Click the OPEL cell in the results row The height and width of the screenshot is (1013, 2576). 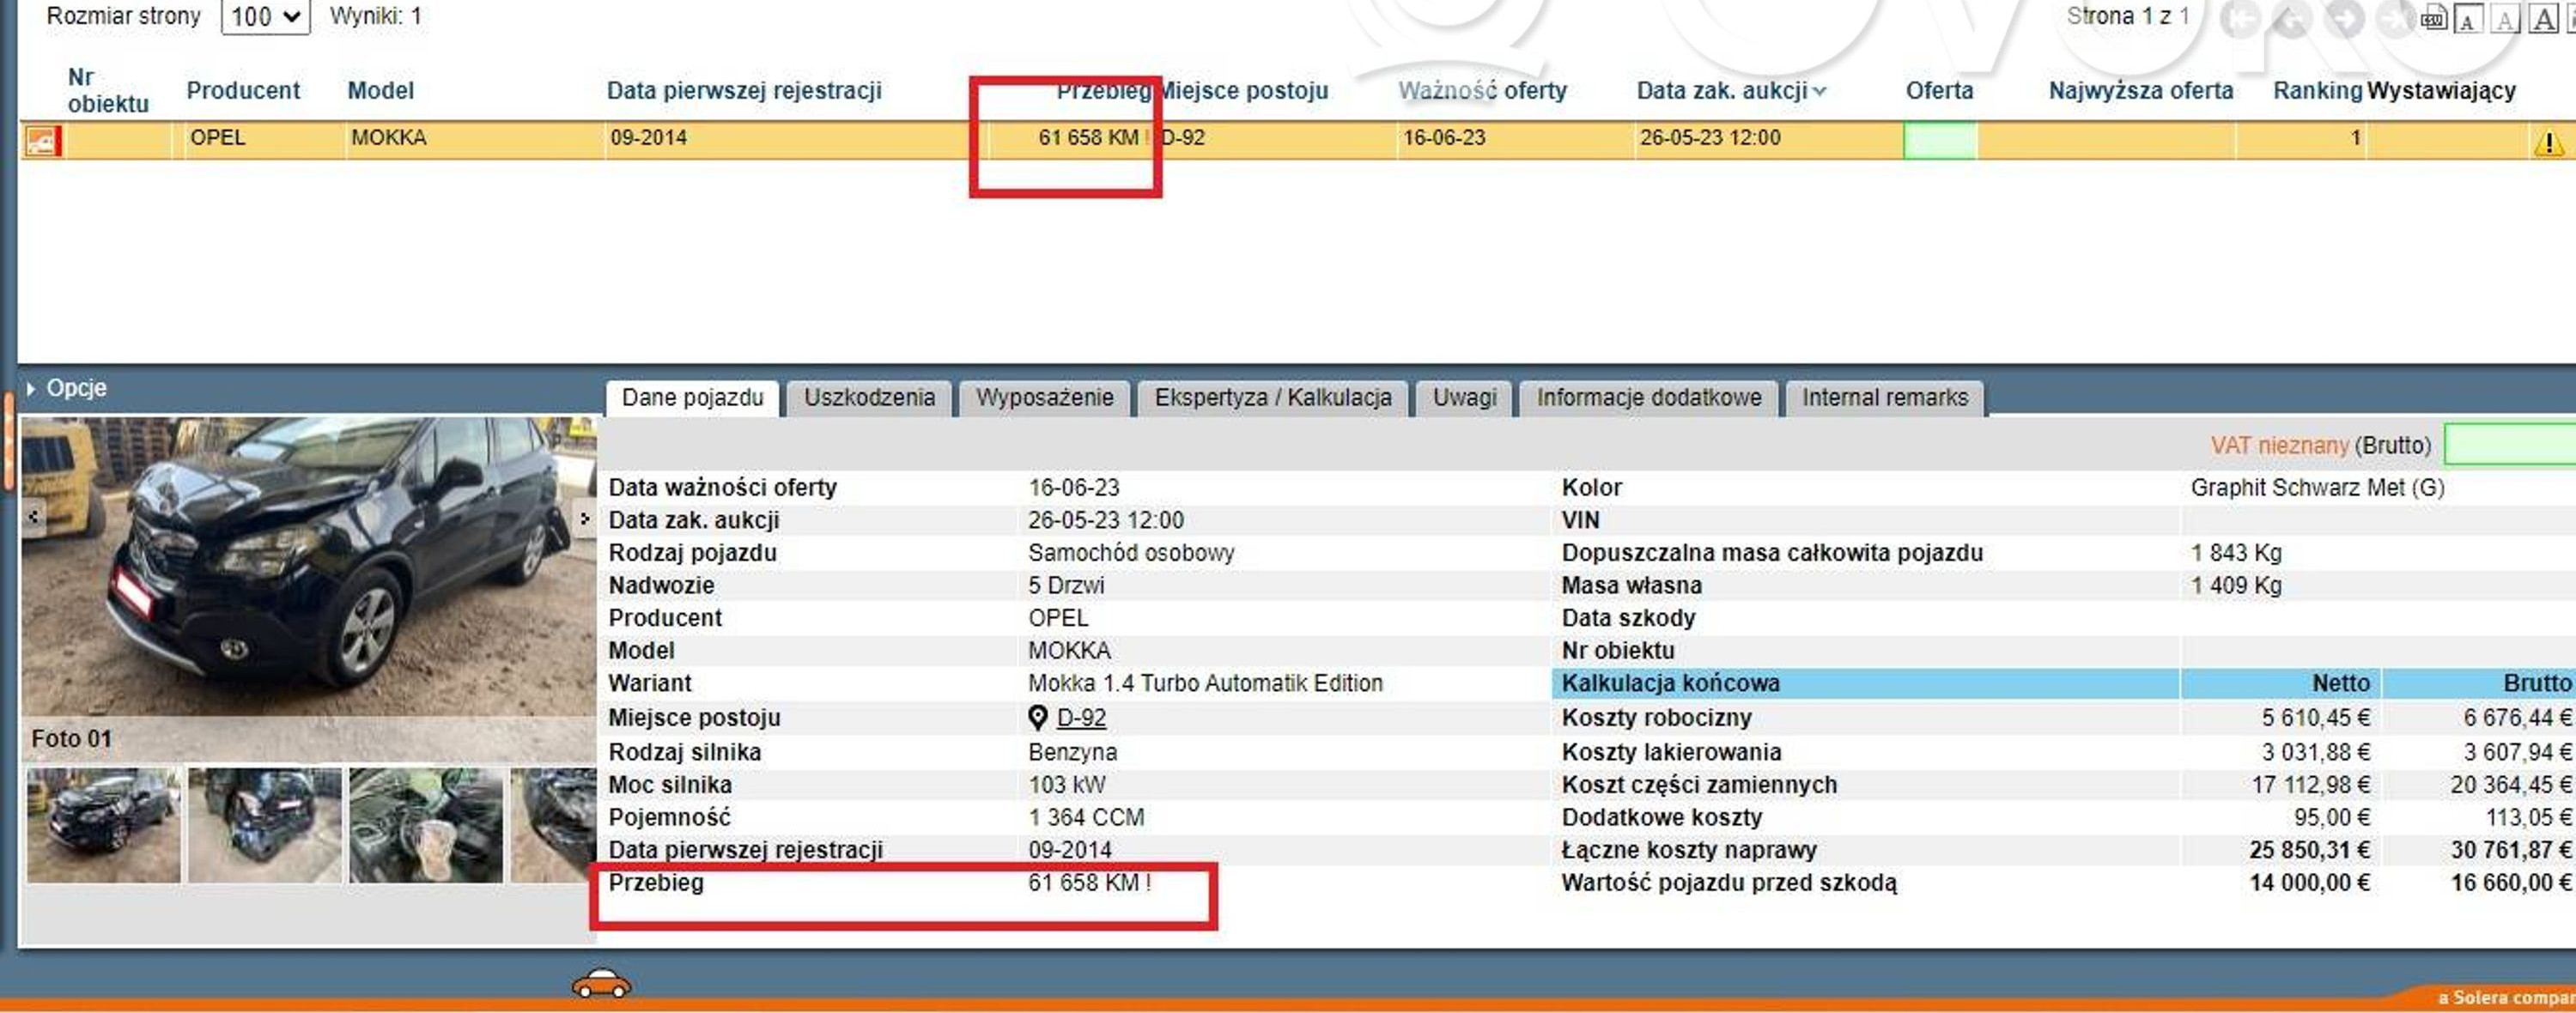click(x=217, y=138)
